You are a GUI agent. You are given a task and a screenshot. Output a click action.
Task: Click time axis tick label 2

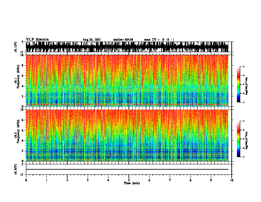67,180
